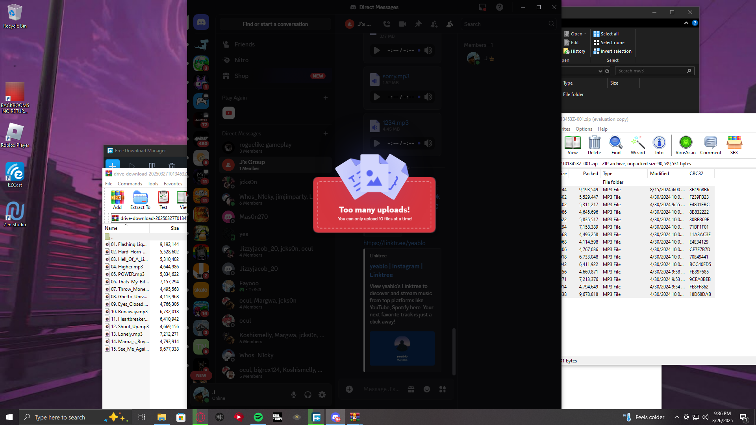Open the Options menu in WinRAR
Viewport: 756px width, 425px height.
pyautogui.click(x=584, y=129)
